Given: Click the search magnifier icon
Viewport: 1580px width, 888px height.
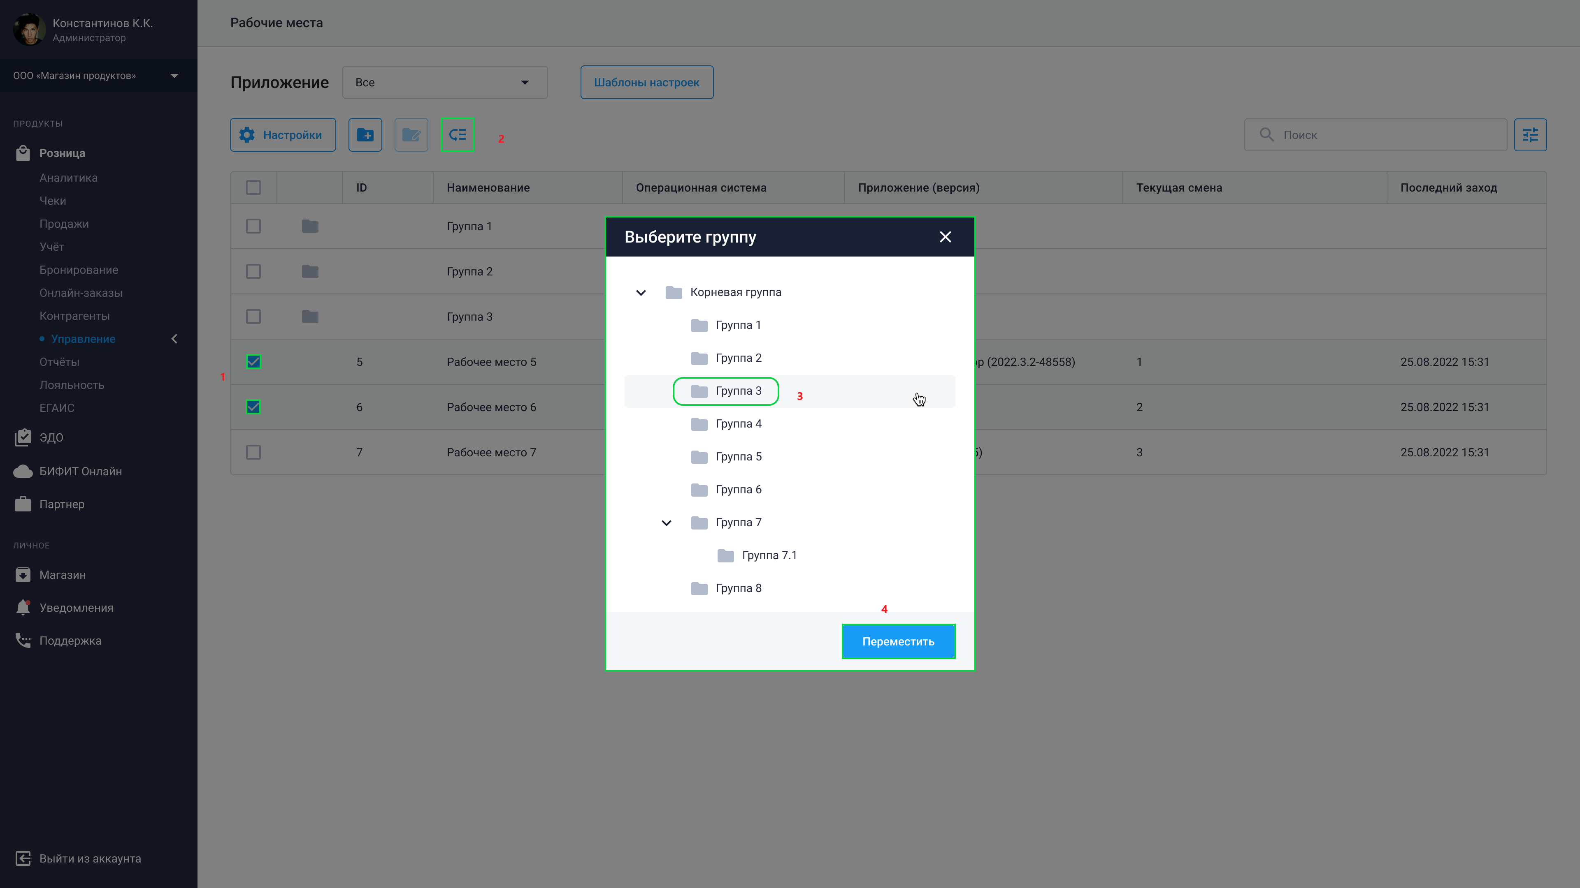Looking at the screenshot, I should [1266, 134].
